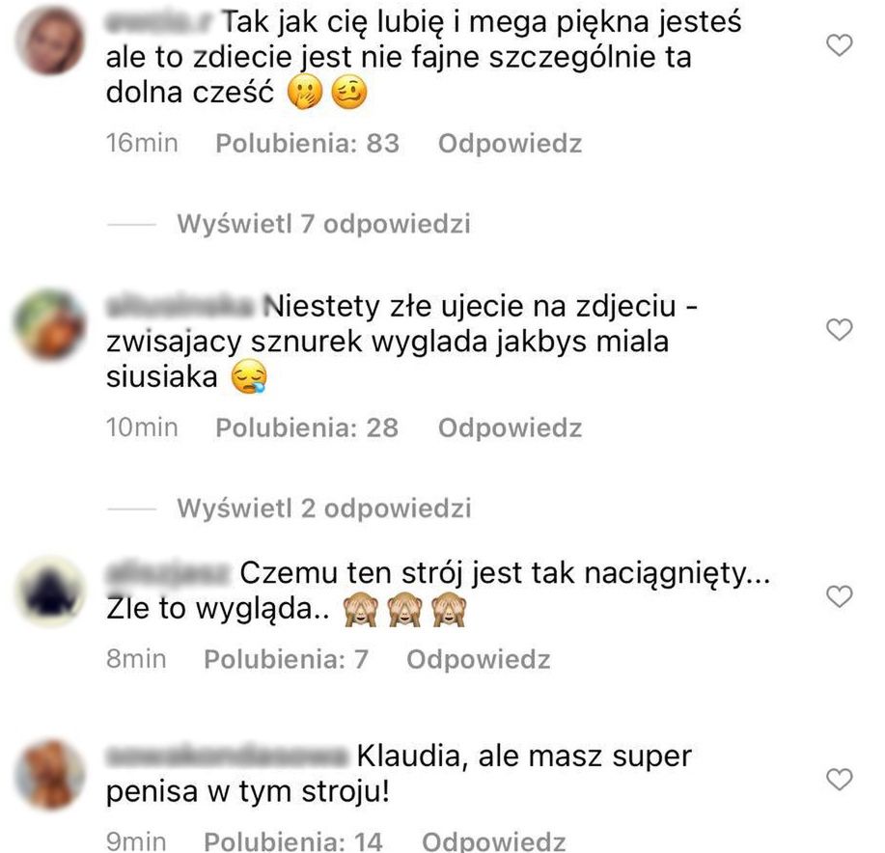
Task: Open the third commenter's dark avatar
Action: (x=51, y=592)
